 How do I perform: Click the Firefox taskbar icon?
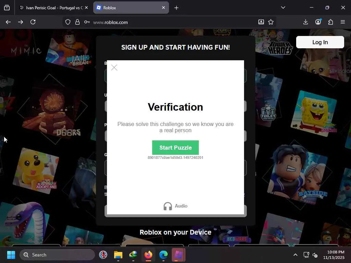pyautogui.click(x=148, y=255)
